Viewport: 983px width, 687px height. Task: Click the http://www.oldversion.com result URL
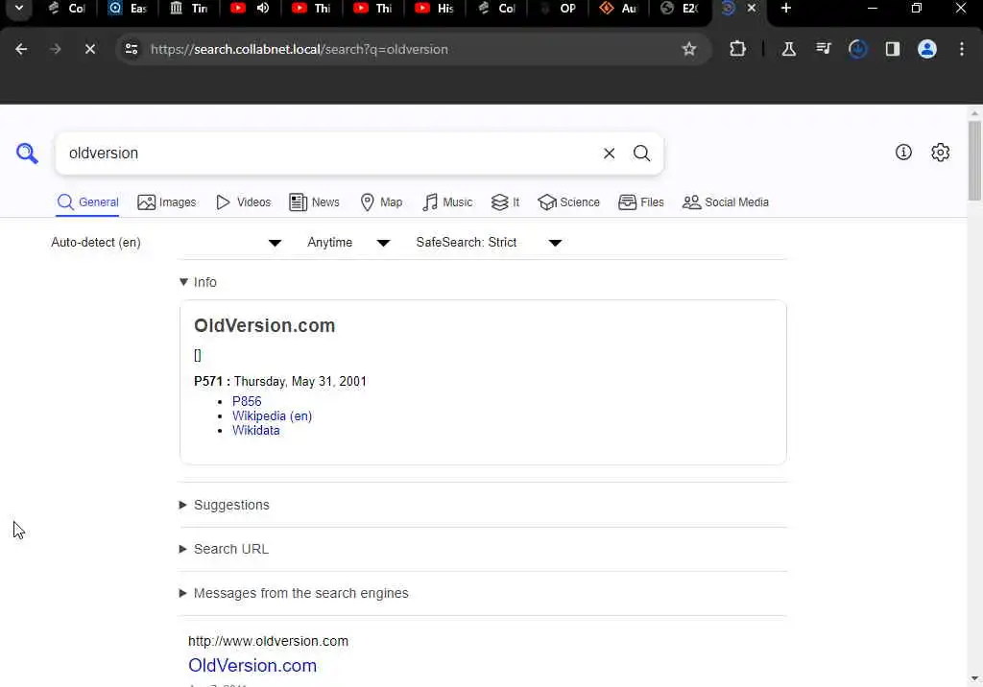pos(269,641)
